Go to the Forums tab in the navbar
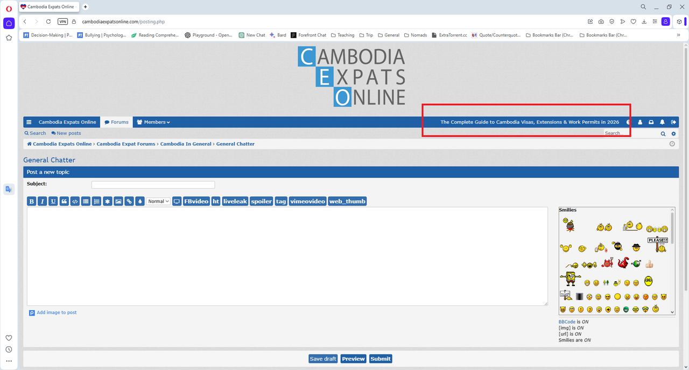This screenshot has height=370, width=689. point(116,122)
